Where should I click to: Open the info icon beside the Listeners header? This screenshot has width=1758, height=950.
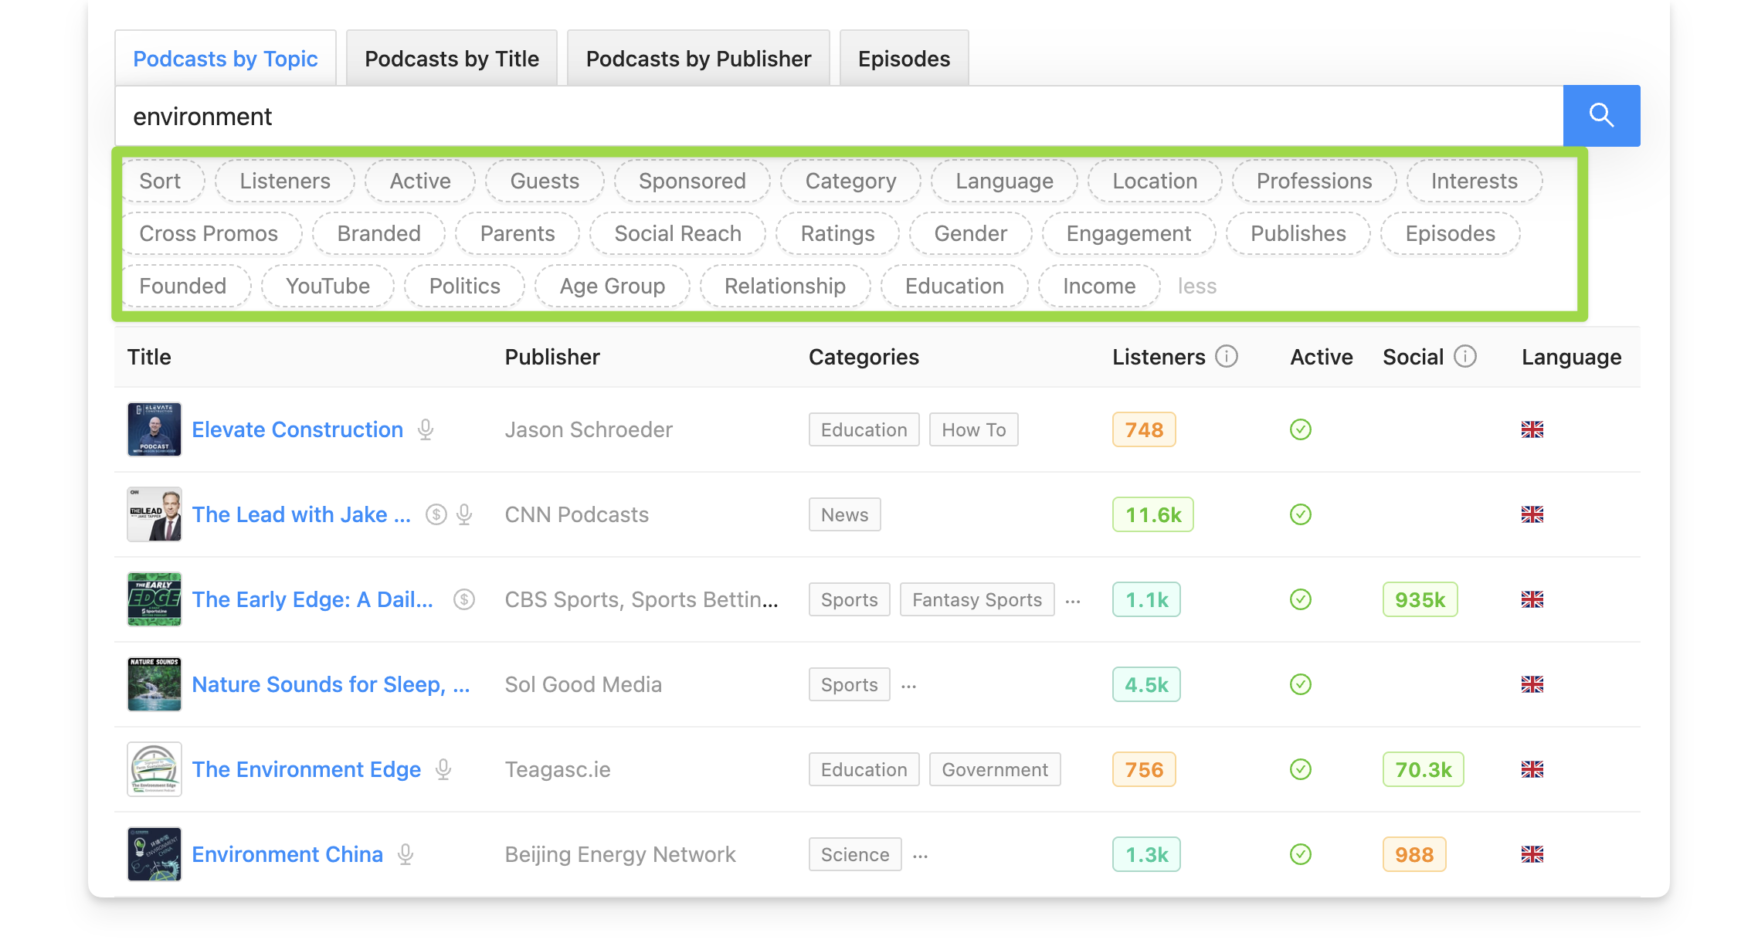click(1227, 357)
